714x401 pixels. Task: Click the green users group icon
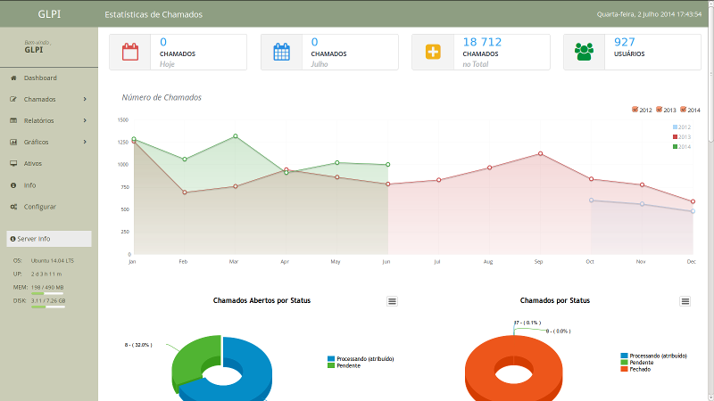pos(585,52)
